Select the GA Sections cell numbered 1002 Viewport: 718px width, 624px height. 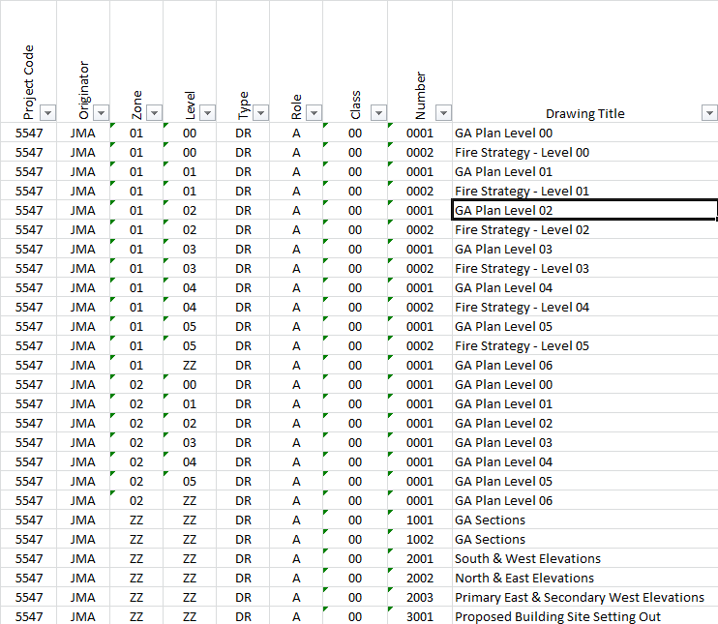[584, 539]
